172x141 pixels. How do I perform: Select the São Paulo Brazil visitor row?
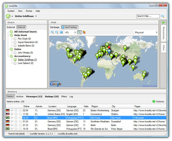[86, 118]
